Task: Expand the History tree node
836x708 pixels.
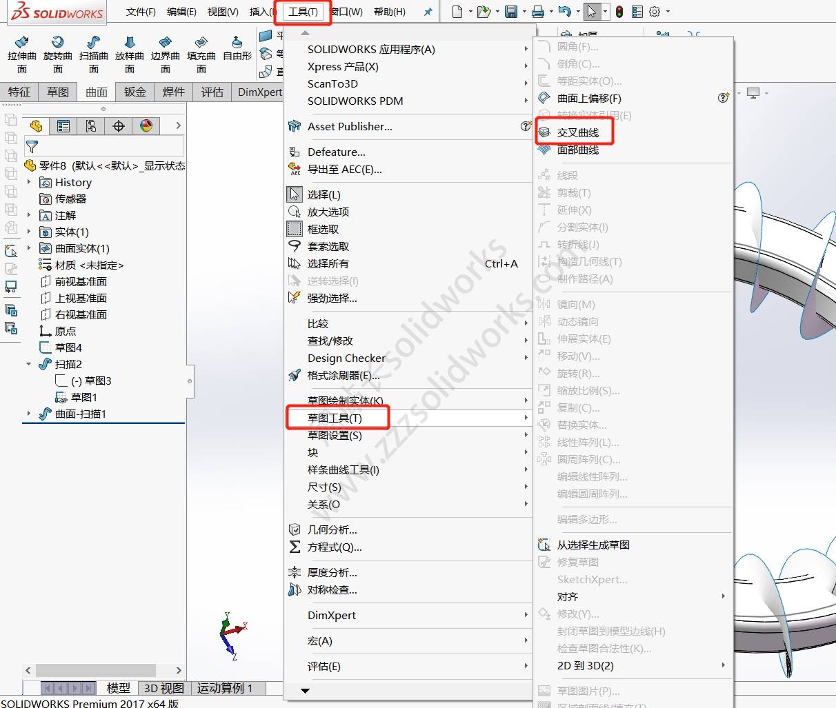Action: tap(29, 183)
